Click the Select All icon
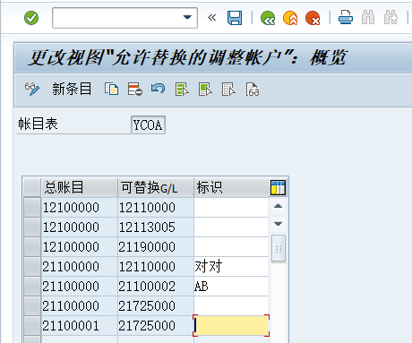This screenshot has height=343, width=412. (182, 90)
